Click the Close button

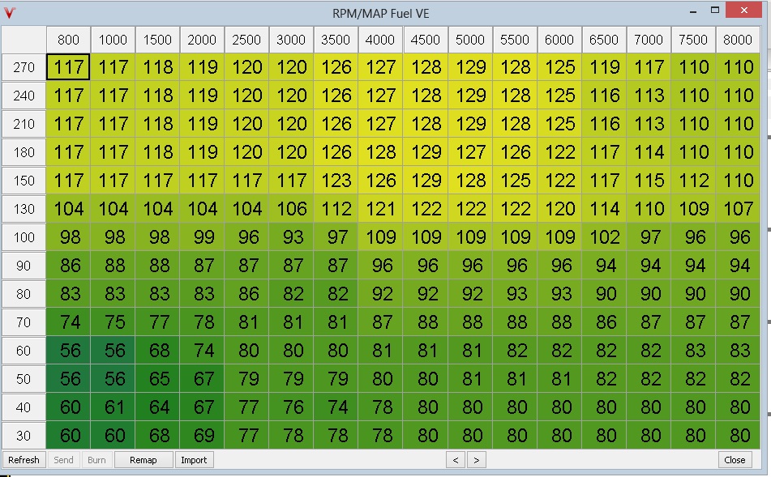click(734, 460)
